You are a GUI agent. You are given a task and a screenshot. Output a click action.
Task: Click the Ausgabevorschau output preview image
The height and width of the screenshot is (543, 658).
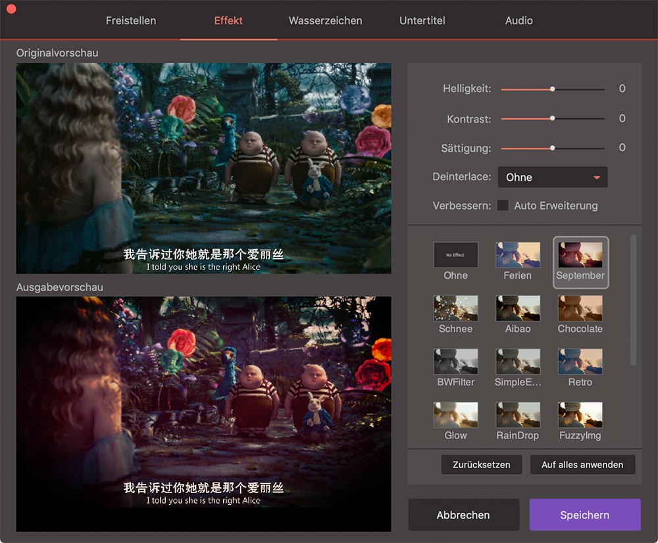coord(203,414)
